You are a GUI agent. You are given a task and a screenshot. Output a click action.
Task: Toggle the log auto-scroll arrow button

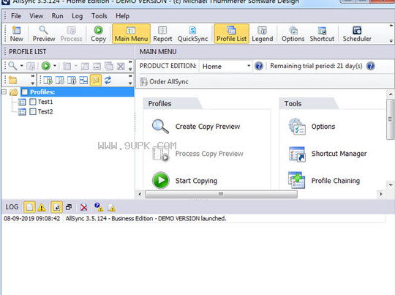(x=56, y=207)
